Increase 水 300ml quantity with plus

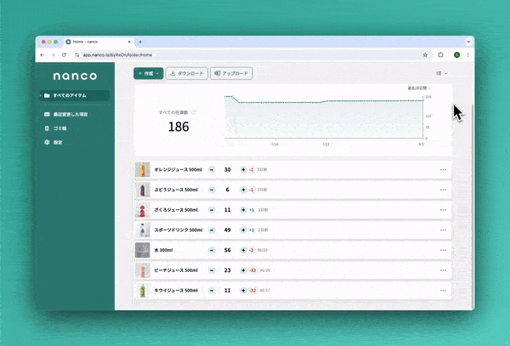(x=243, y=250)
